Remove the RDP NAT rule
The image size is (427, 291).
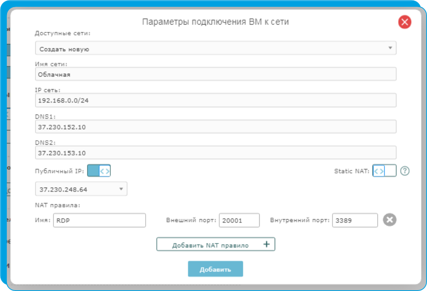389,220
